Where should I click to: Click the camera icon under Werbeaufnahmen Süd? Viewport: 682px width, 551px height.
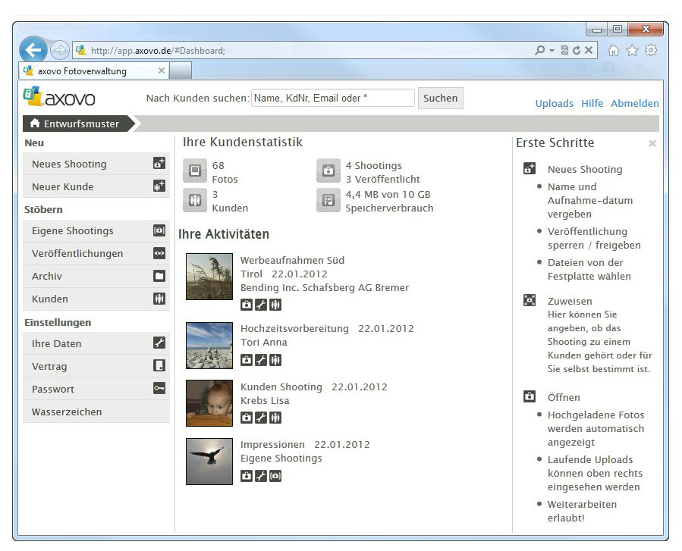247,305
